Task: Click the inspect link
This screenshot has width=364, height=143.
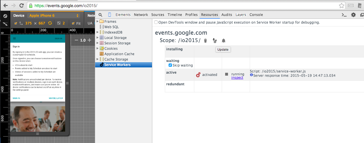Action: 237,78
